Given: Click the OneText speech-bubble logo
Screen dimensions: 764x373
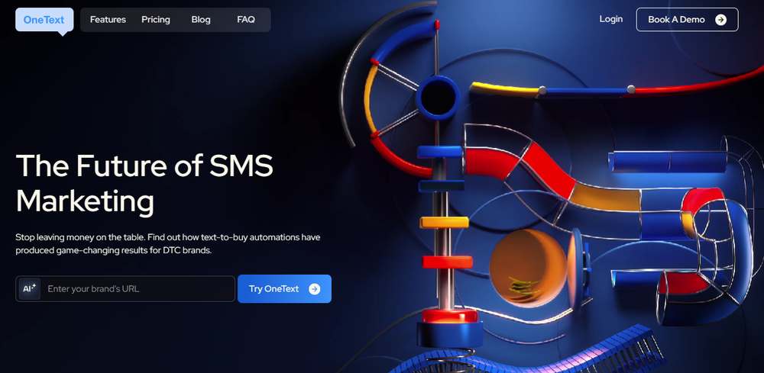Looking at the screenshot, I should coord(44,20).
